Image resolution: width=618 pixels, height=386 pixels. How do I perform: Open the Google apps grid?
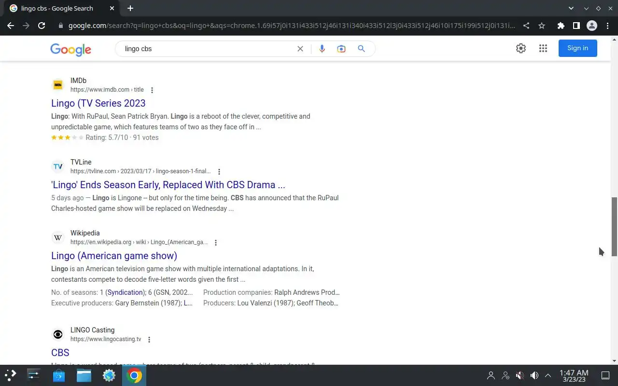coord(543,48)
